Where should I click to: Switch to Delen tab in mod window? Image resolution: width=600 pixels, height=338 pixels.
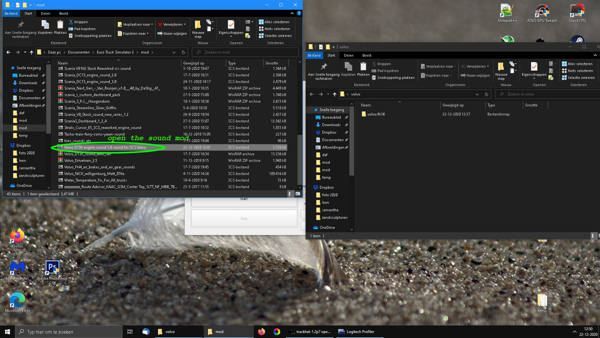(x=45, y=14)
